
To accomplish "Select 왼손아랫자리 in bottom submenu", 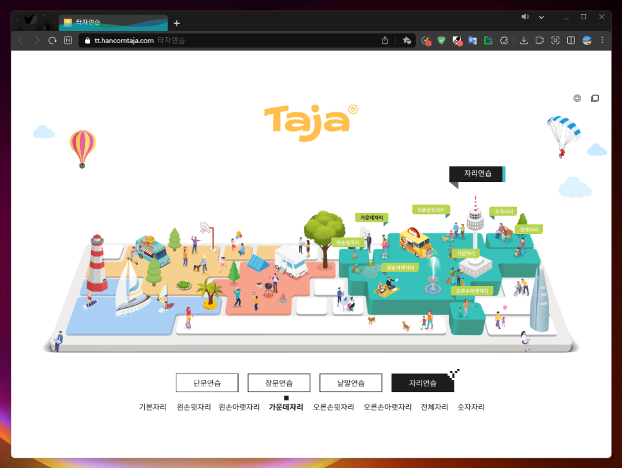I will (x=239, y=407).
